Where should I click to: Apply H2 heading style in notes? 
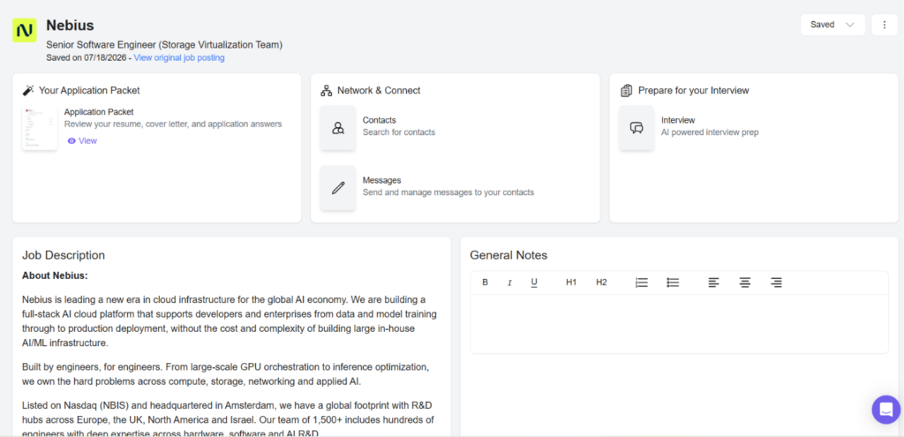pyautogui.click(x=601, y=283)
